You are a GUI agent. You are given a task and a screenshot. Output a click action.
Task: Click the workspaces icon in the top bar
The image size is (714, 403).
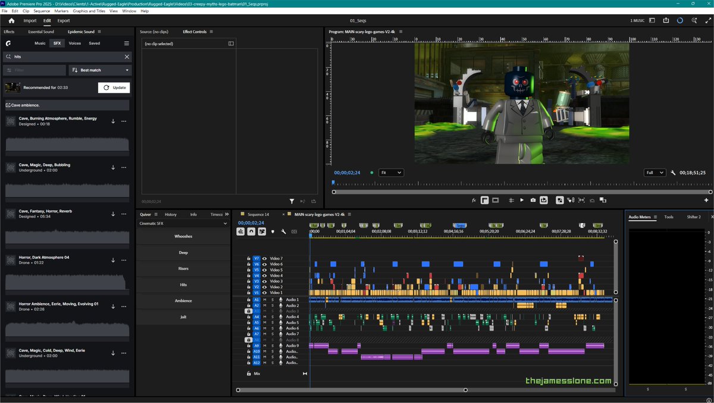coord(652,20)
